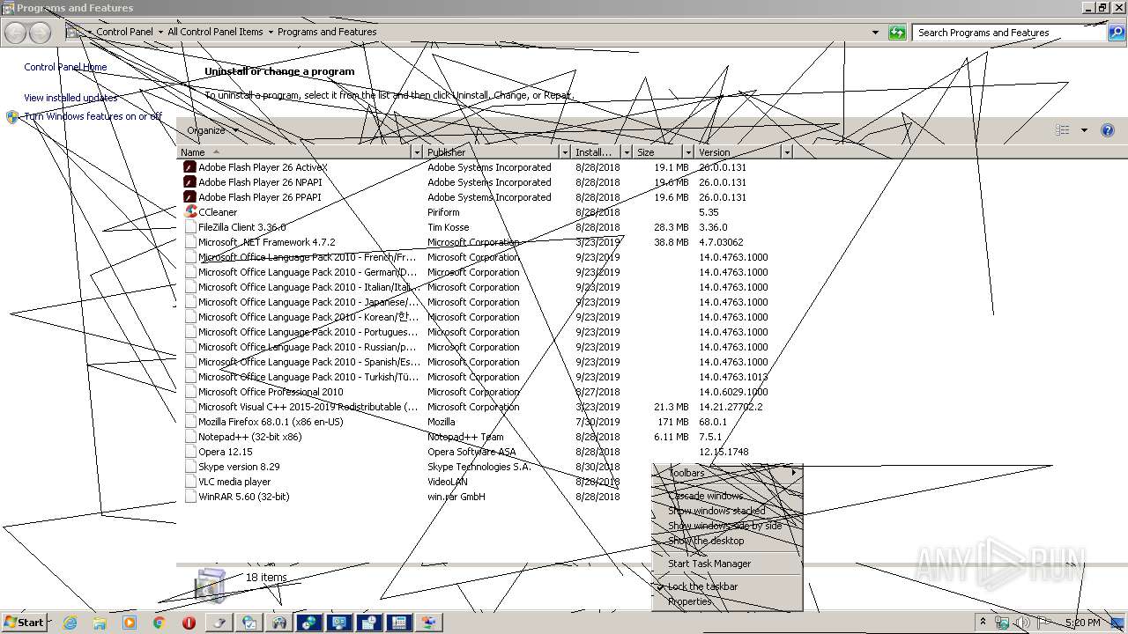The image size is (1128, 634).
Task: Click the taskbar clock showing 5:20 PM
Action: pyautogui.click(x=1082, y=623)
